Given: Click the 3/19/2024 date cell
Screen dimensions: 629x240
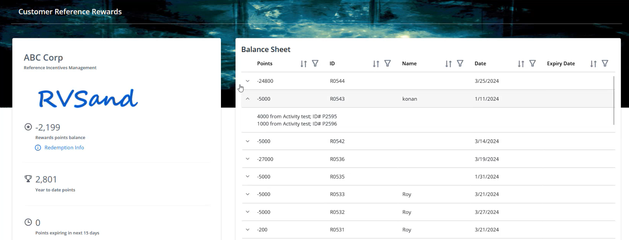Looking at the screenshot, I should click(487, 159).
